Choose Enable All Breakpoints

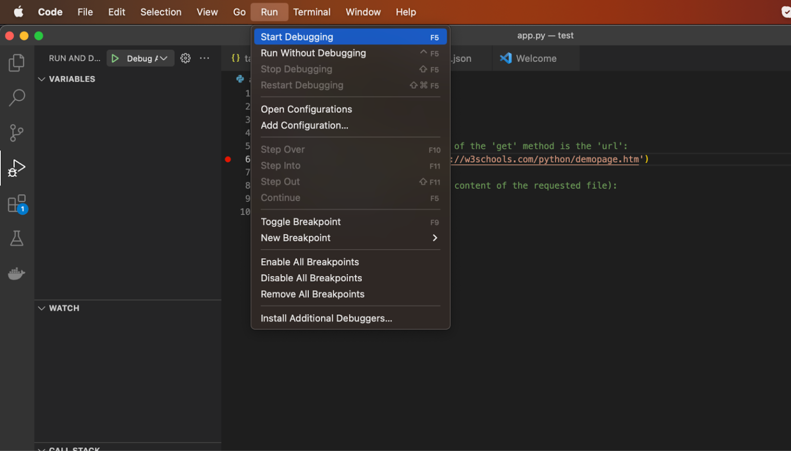[x=309, y=262]
